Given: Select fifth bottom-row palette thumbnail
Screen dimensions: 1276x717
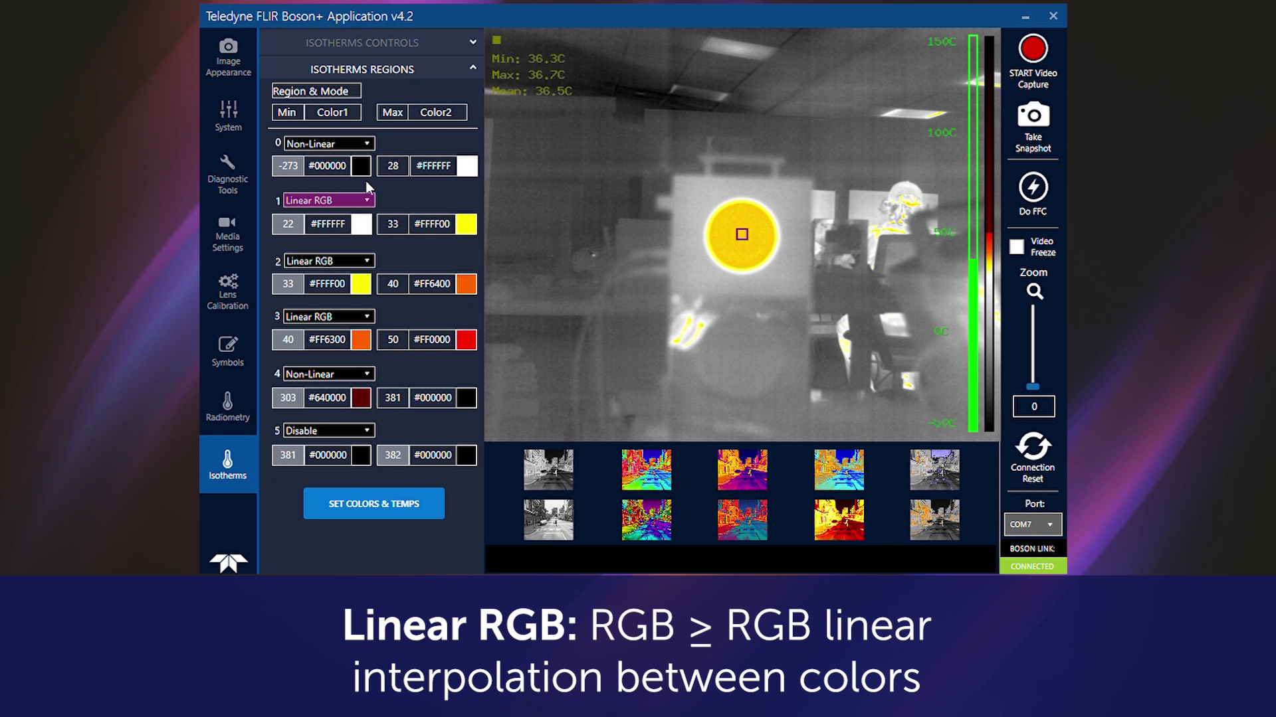Looking at the screenshot, I should click(934, 520).
